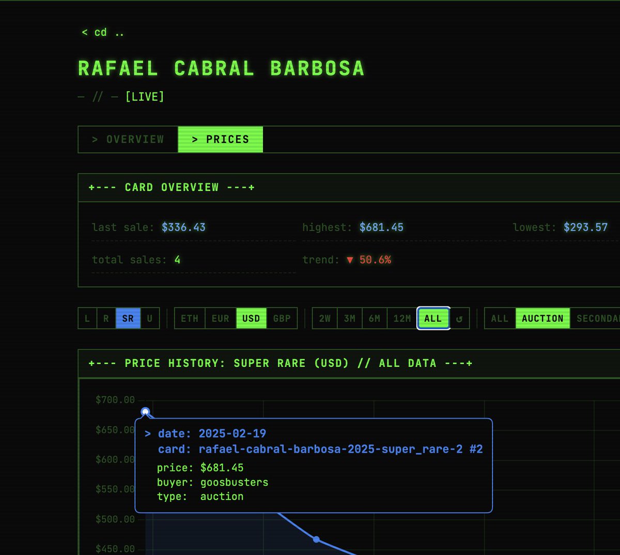The image size is (620, 555).
Task: Click last sale value $336.43
Action: coord(183,227)
